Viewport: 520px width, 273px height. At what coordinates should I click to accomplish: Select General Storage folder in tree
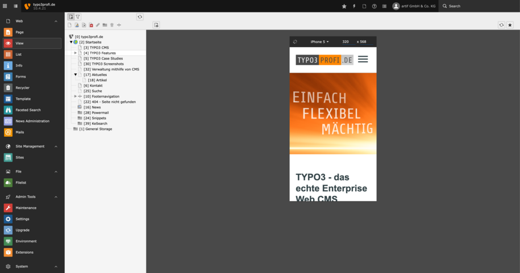(95, 129)
